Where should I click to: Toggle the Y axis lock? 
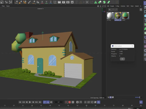(x=47, y=2)
